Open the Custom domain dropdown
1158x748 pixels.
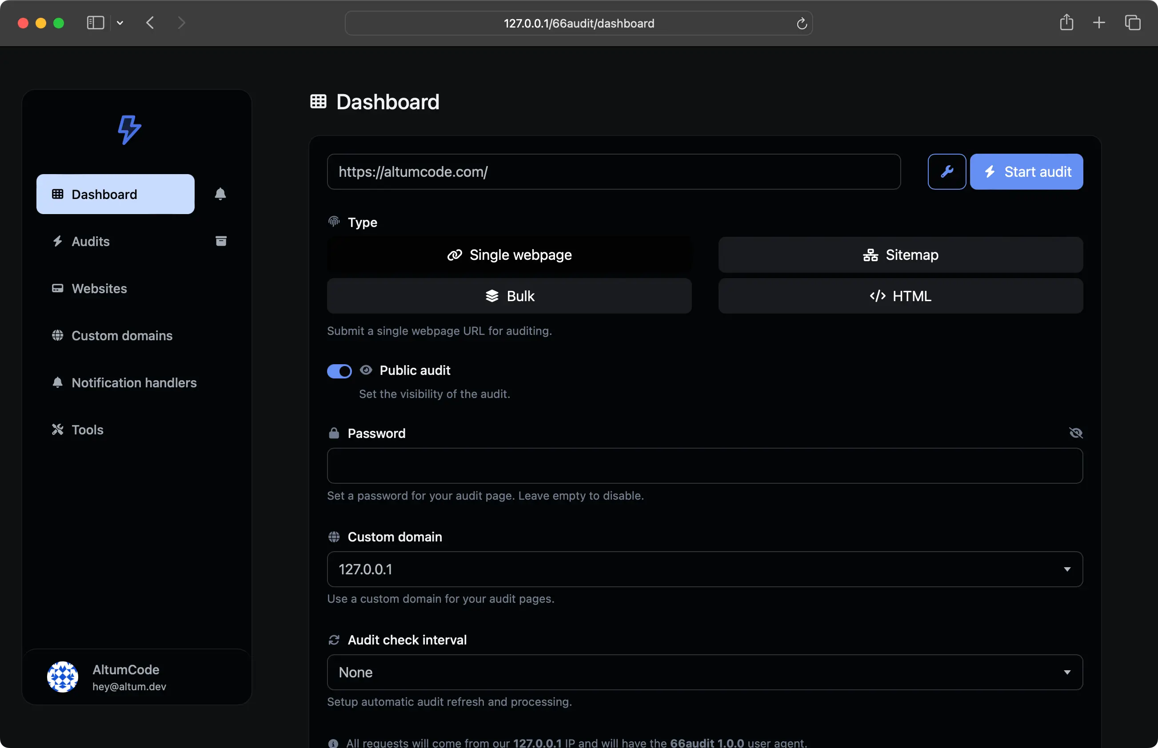click(x=705, y=569)
